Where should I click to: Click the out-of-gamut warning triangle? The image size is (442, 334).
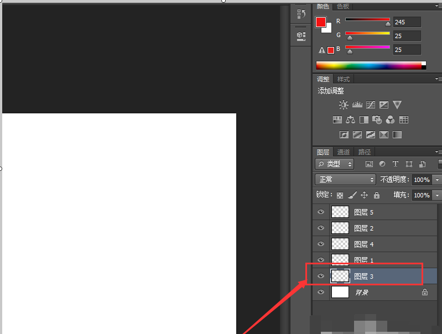[x=321, y=50]
